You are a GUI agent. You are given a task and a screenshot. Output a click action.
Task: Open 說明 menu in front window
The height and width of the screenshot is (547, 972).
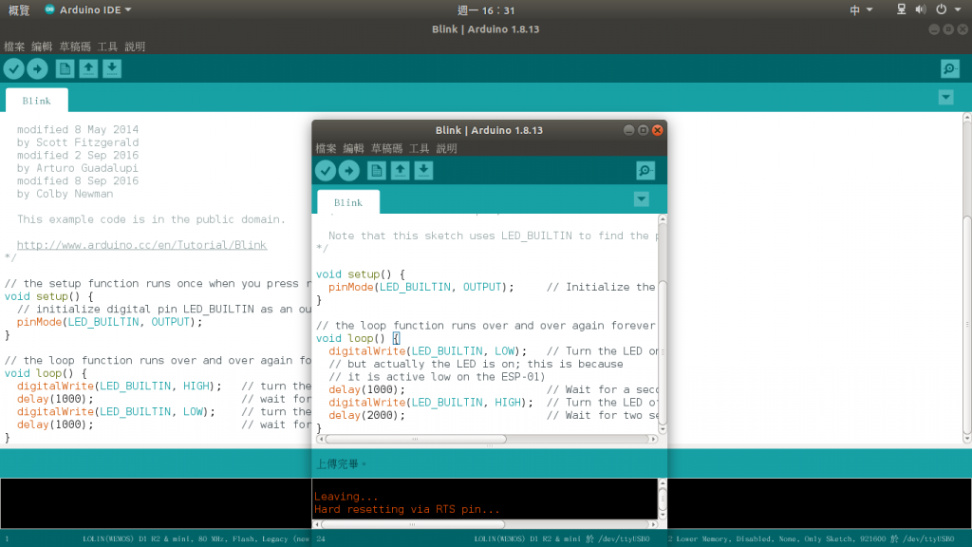pos(446,148)
